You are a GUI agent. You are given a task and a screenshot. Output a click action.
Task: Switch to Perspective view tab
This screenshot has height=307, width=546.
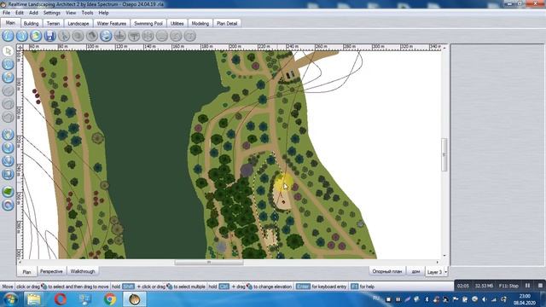tap(51, 271)
